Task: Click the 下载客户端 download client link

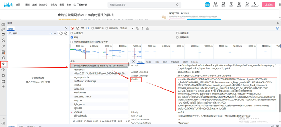Action: (x=80, y=5)
